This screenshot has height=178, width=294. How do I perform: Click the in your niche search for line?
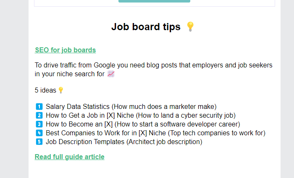coord(70,74)
